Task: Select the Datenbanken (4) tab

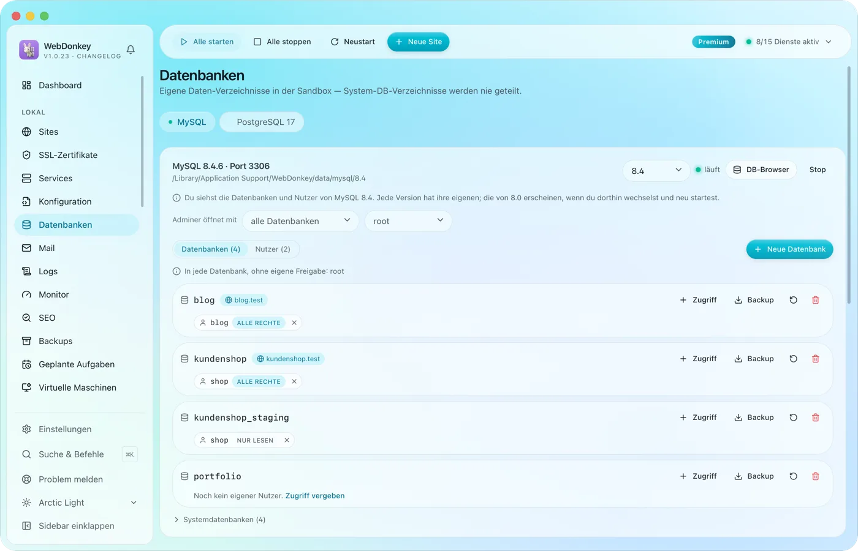Action: 211,249
